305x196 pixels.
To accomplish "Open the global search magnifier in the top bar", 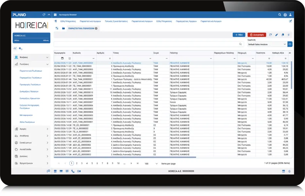I will coord(280,15).
